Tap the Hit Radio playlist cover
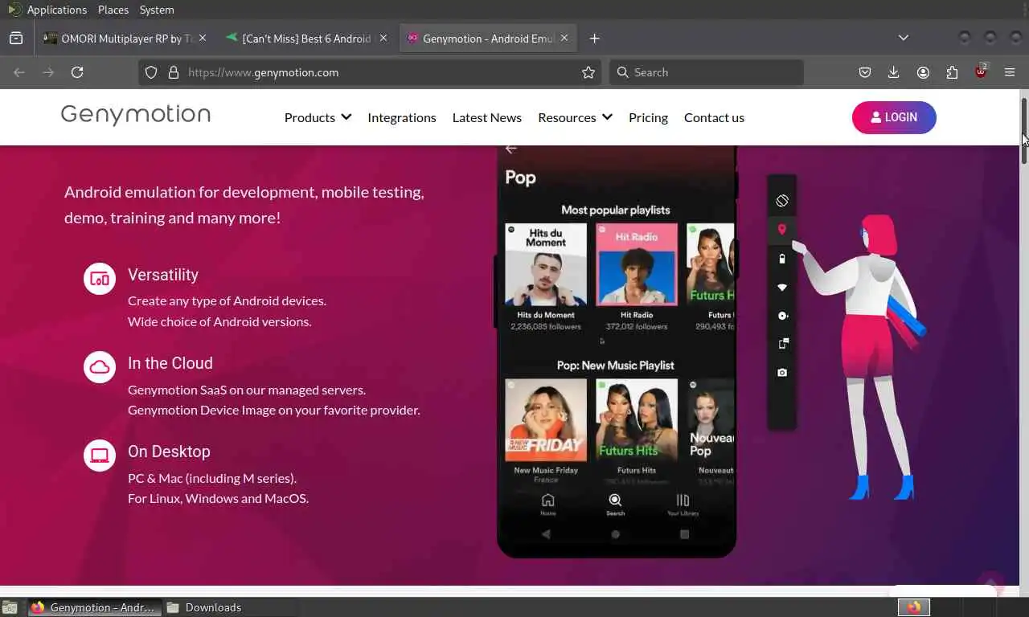The image size is (1029, 617). click(x=637, y=264)
